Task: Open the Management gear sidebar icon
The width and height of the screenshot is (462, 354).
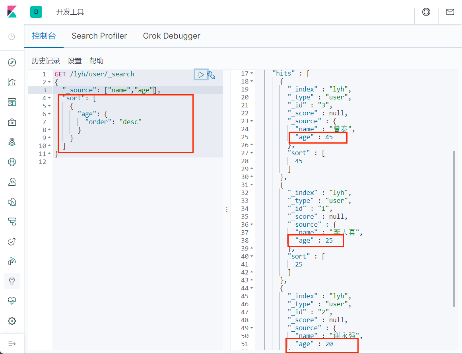Action: (x=12, y=321)
